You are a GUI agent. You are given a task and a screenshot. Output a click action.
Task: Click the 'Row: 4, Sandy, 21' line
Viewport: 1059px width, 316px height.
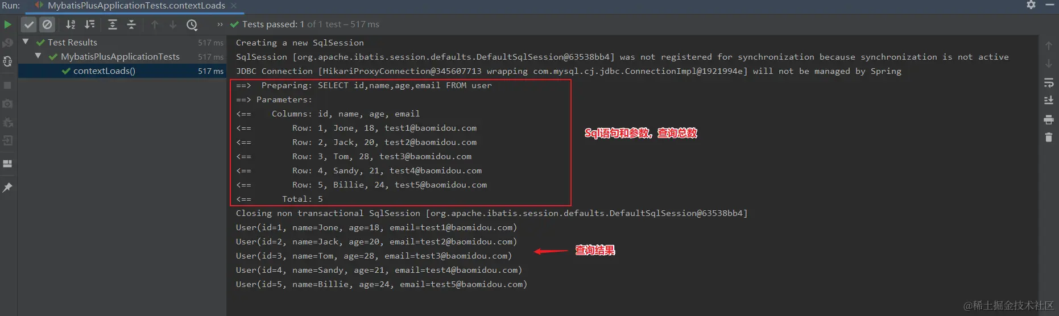coord(359,171)
